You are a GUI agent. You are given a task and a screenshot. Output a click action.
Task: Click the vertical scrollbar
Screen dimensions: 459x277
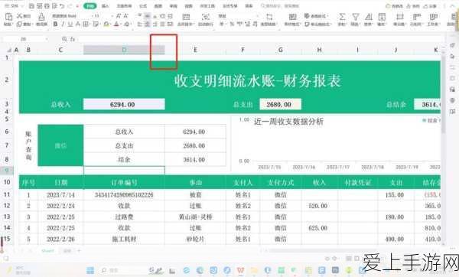444,93
